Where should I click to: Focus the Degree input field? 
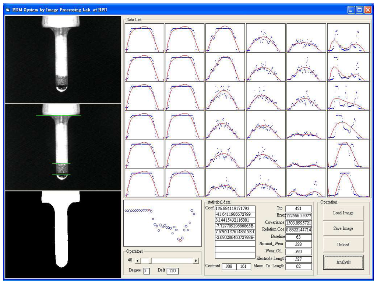(147, 271)
